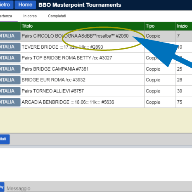Go to the Home button
The width and height of the screenshot is (192, 192).
pos(25,5)
